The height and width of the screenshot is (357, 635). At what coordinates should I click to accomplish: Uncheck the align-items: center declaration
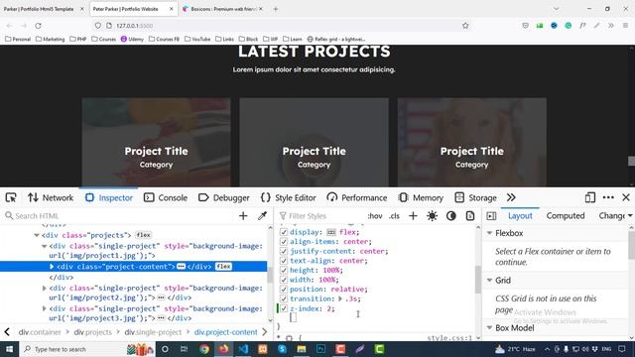284,242
